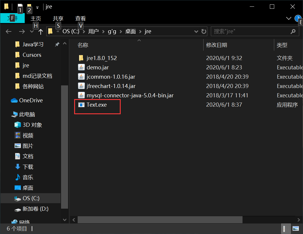Expand the ribbon with the chevron
This screenshot has height=234, width=303.
point(288,18)
